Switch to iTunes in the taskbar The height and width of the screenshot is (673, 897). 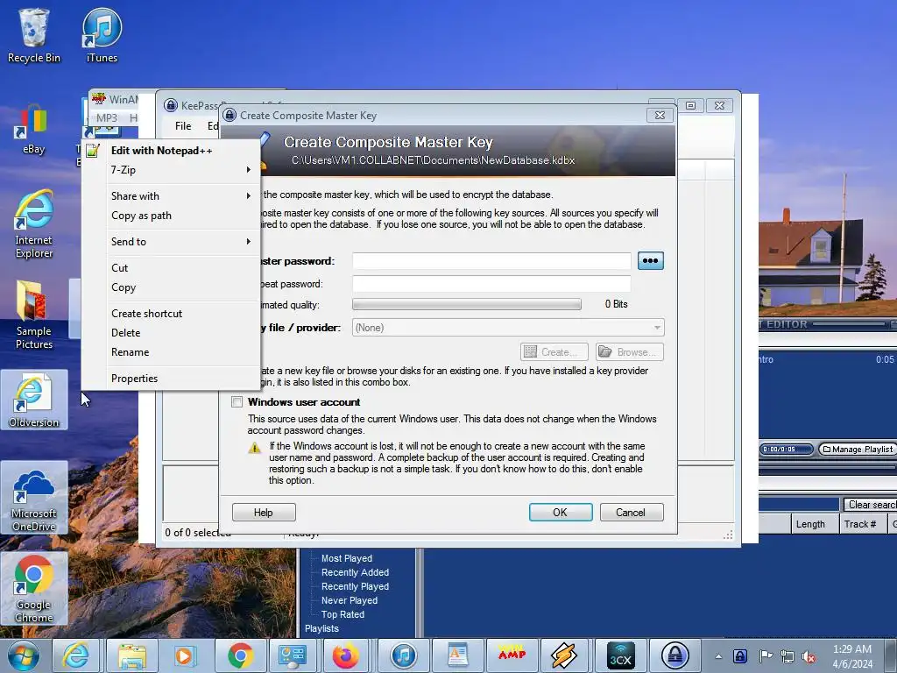tap(403, 655)
